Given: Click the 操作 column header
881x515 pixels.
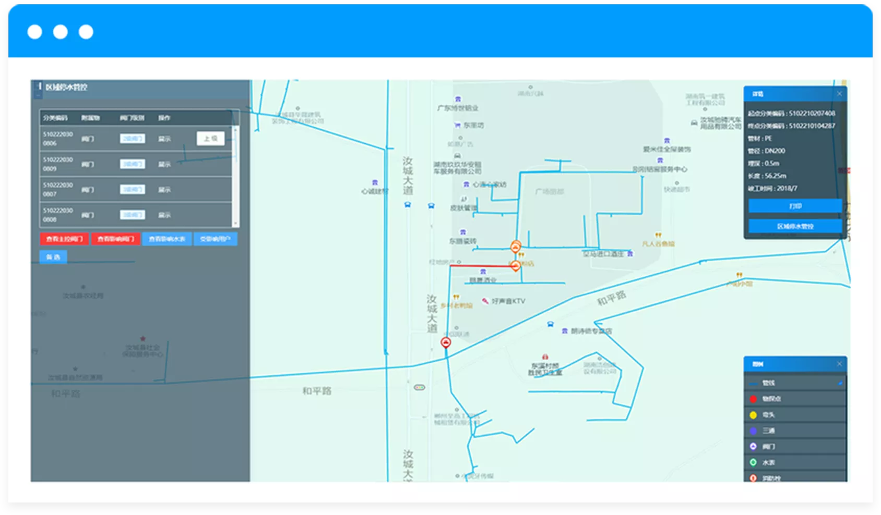Looking at the screenshot, I should [x=164, y=118].
